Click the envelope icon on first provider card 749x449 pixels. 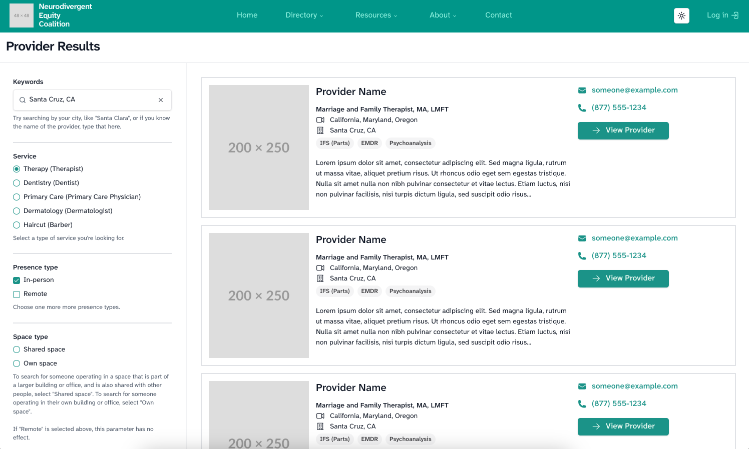(x=582, y=90)
